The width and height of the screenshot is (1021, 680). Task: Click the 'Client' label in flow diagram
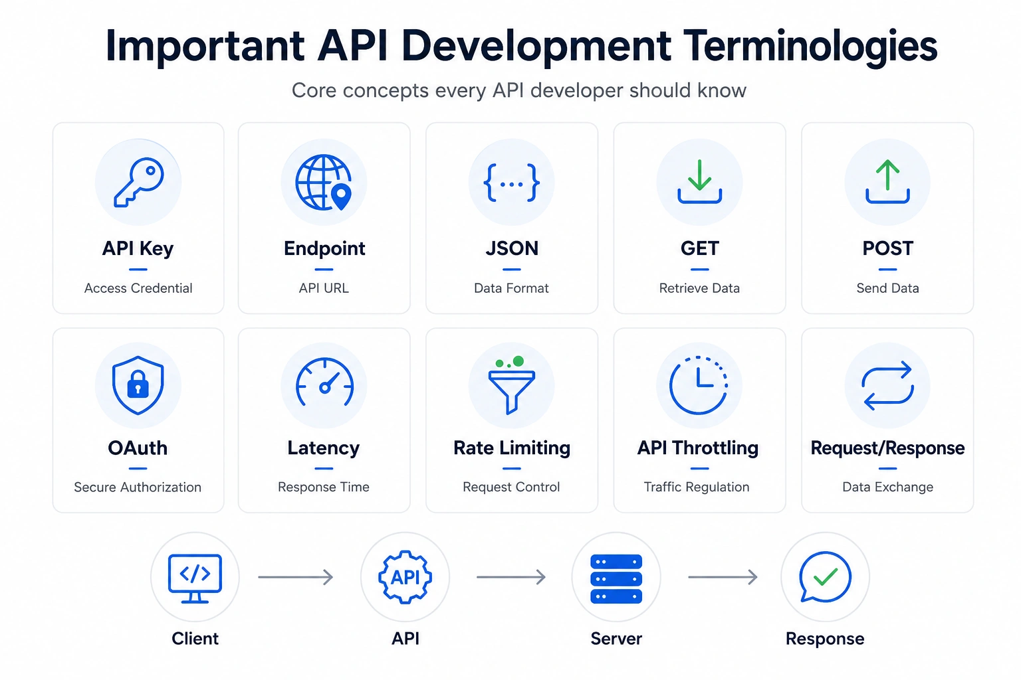pyautogui.click(x=195, y=639)
